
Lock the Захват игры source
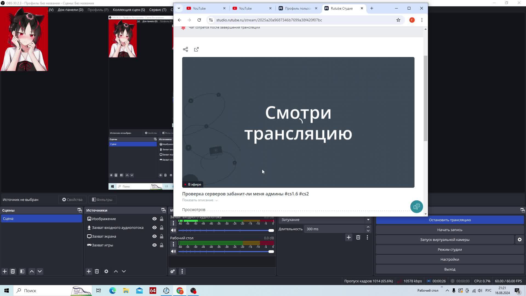pos(162,245)
